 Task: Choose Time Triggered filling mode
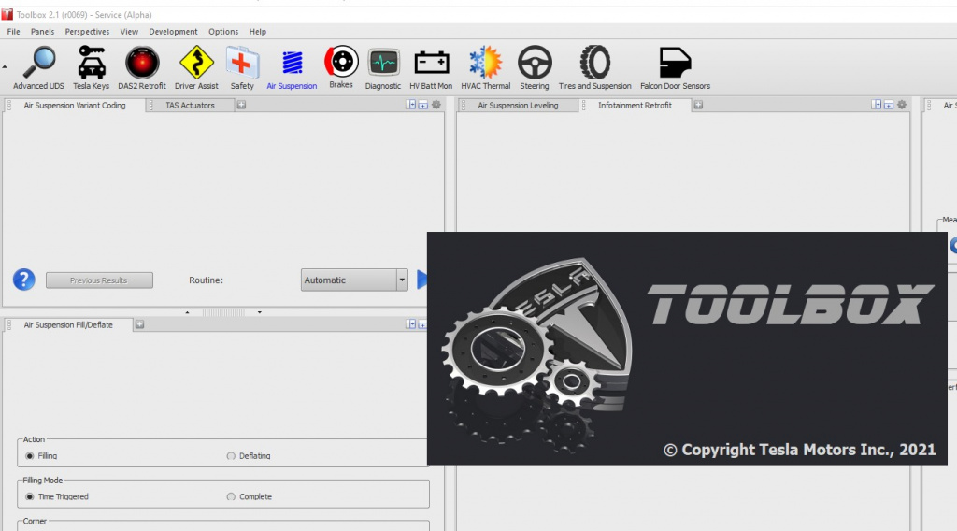coord(29,496)
